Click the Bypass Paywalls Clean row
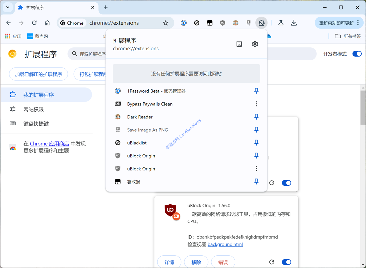 (x=186, y=104)
